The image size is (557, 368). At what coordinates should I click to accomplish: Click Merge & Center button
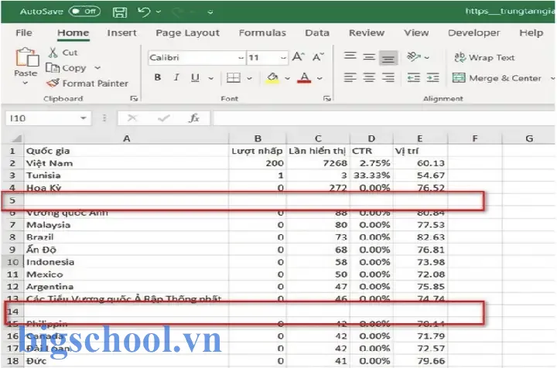(497, 78)
